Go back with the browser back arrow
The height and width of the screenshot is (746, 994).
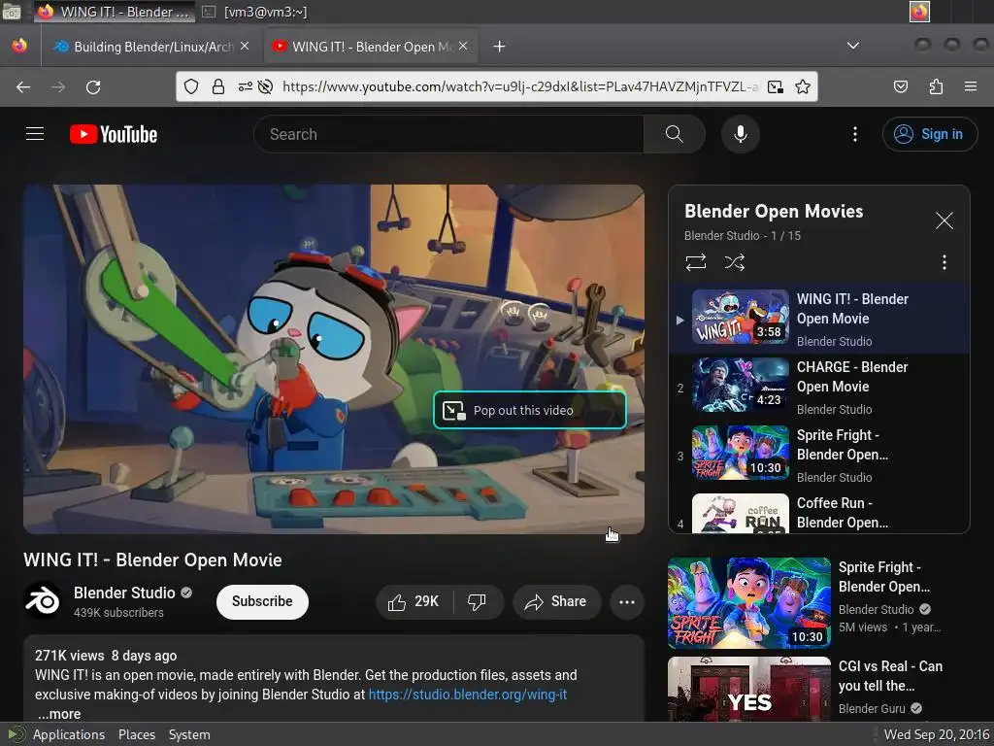(23, 86)
